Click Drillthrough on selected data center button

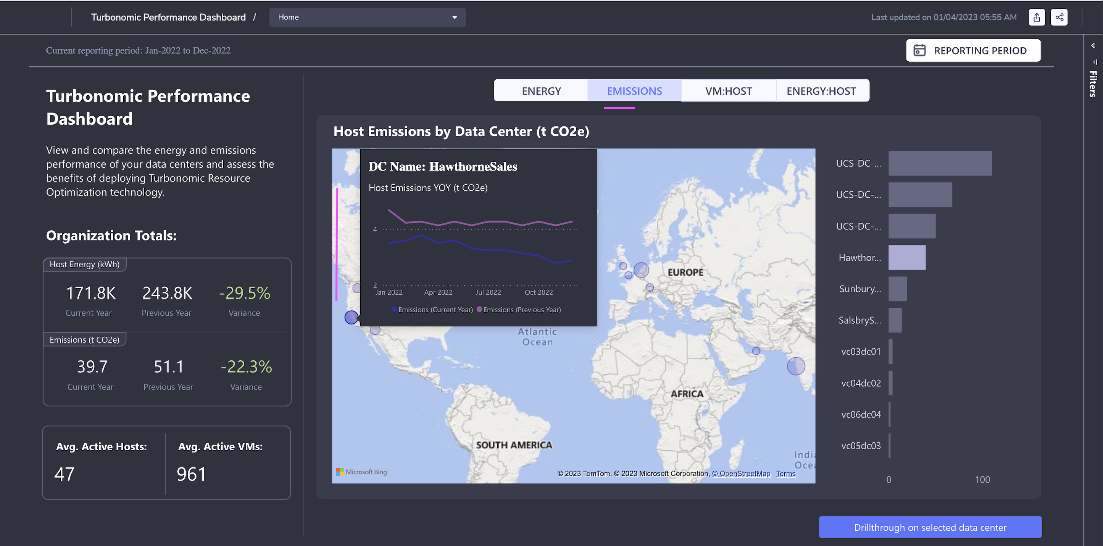pyautogui.click(x=930, y=527)
